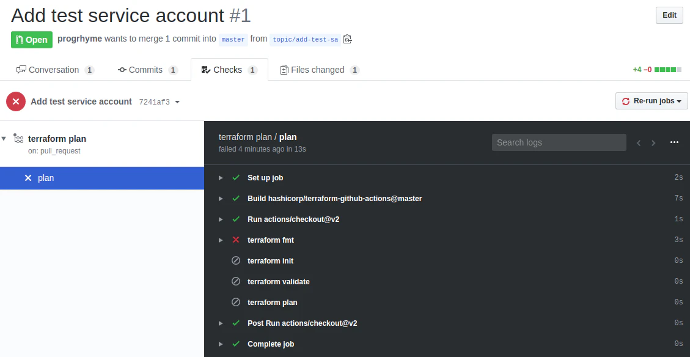Image resolution: width=690 pixels, height=357 pixels.
Task: Focus the Search logs field
Action: click(559, 142)
